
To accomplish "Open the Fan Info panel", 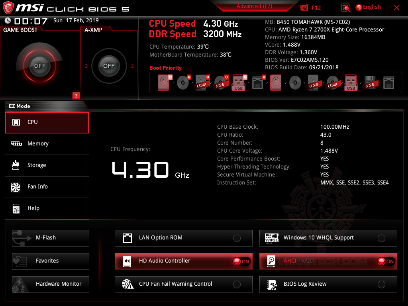I will (x=47, y=187).
